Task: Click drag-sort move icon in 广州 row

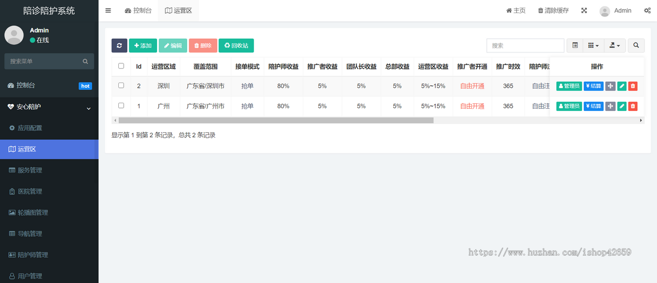Action: [x=610, y=106]
